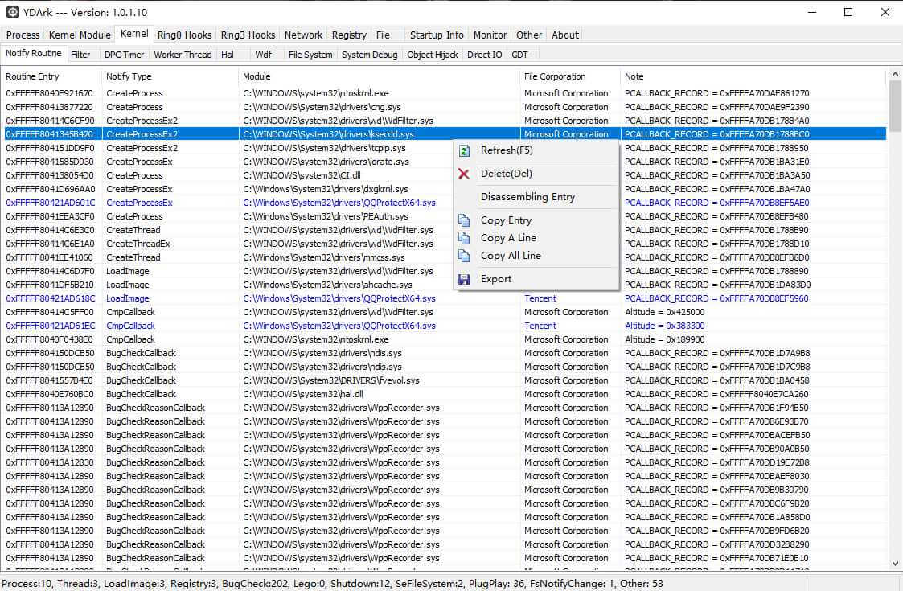Select entry 0xFFFFF8040E921670 ntoskrnl.exe row

(x=445, y=93)
